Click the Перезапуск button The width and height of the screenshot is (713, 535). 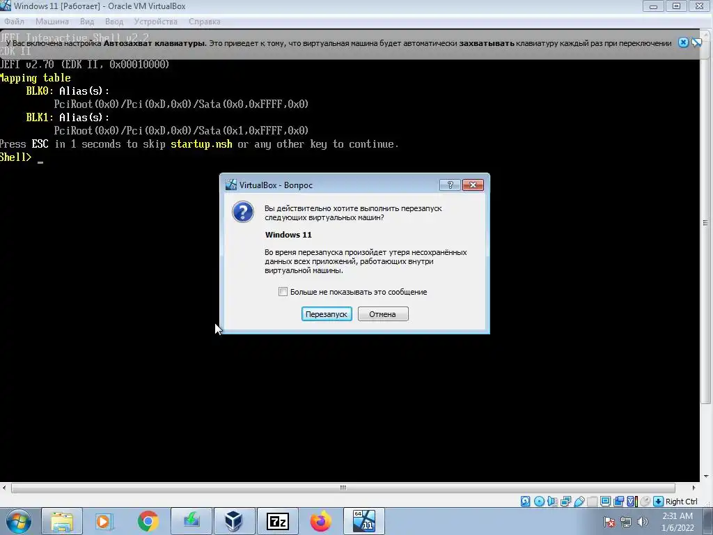pyautogui.click(x=327, y=314)
